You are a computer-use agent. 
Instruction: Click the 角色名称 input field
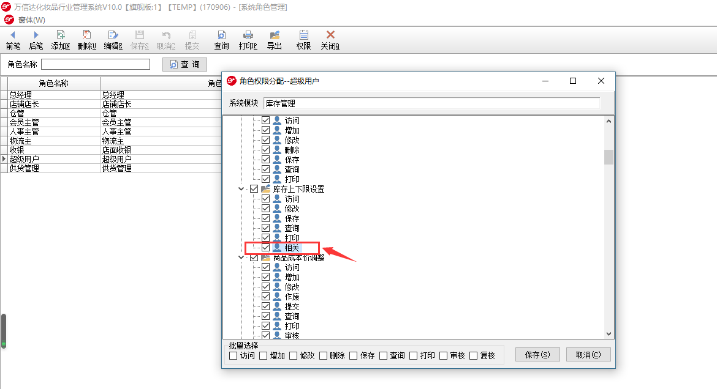pos(96,64)
